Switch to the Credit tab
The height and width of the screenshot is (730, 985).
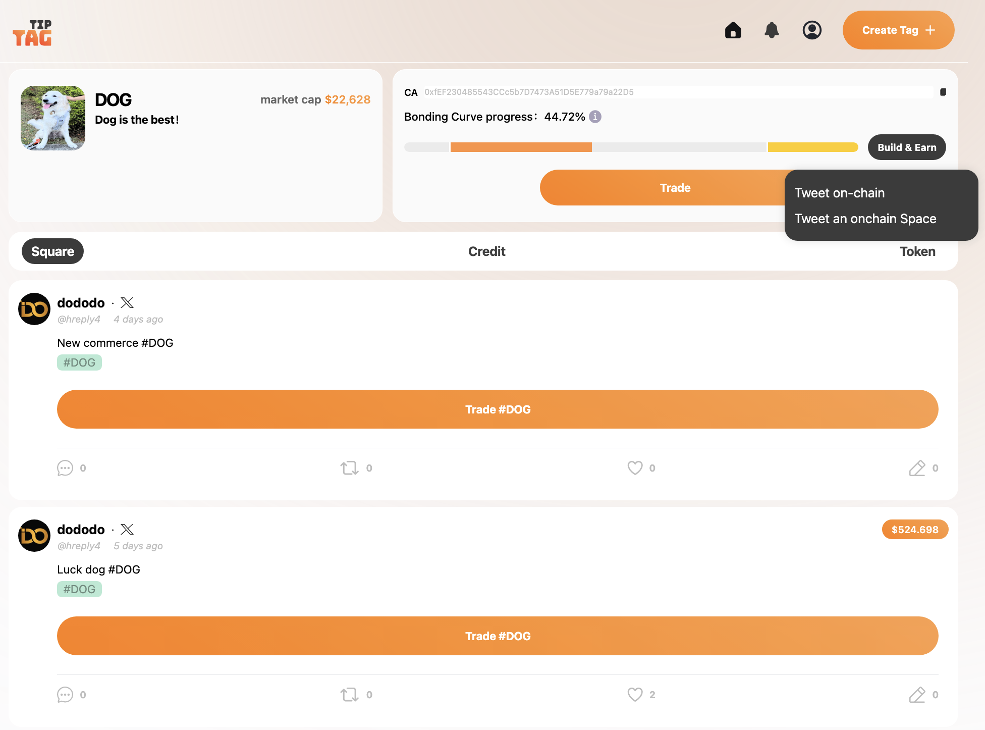[486, 251]
